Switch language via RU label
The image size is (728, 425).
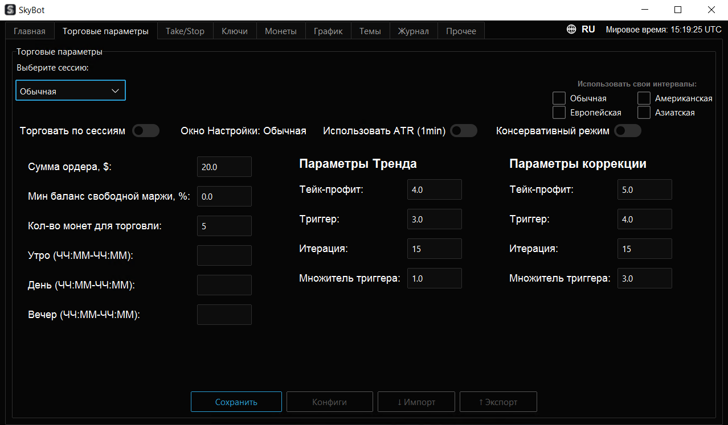point(588,30)
